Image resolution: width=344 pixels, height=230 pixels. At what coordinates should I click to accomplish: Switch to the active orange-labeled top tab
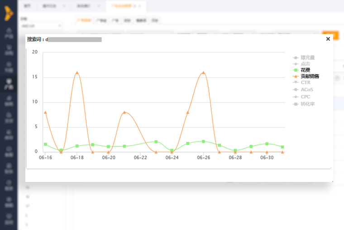[x=124, y=6]
